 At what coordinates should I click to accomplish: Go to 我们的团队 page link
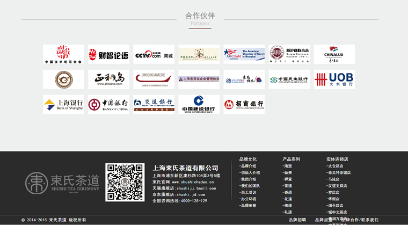pos(250,186)
